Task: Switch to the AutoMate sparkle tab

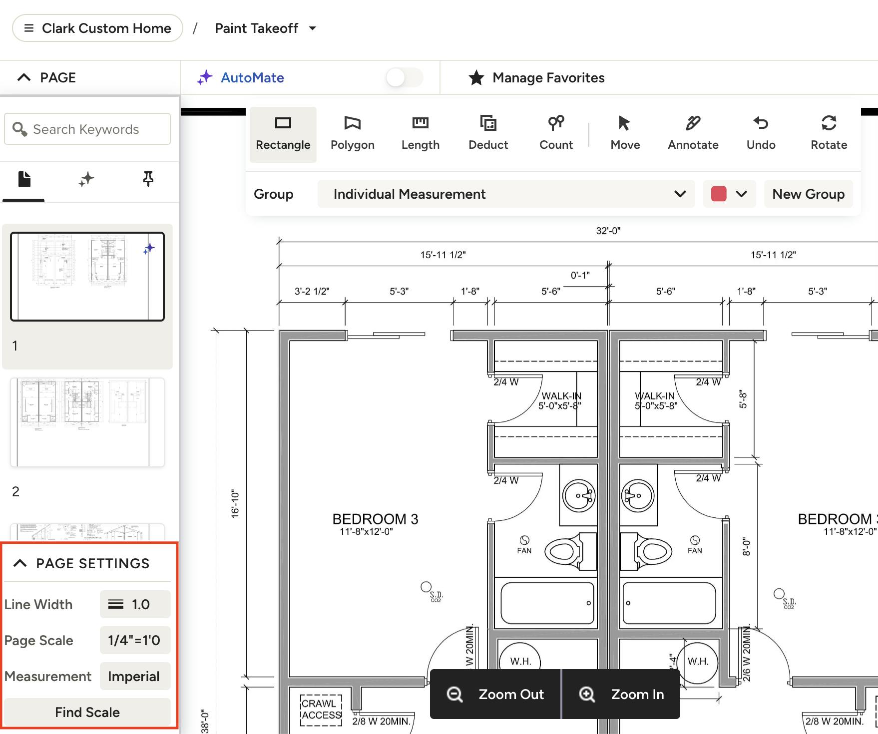Action: coord(86,179)
